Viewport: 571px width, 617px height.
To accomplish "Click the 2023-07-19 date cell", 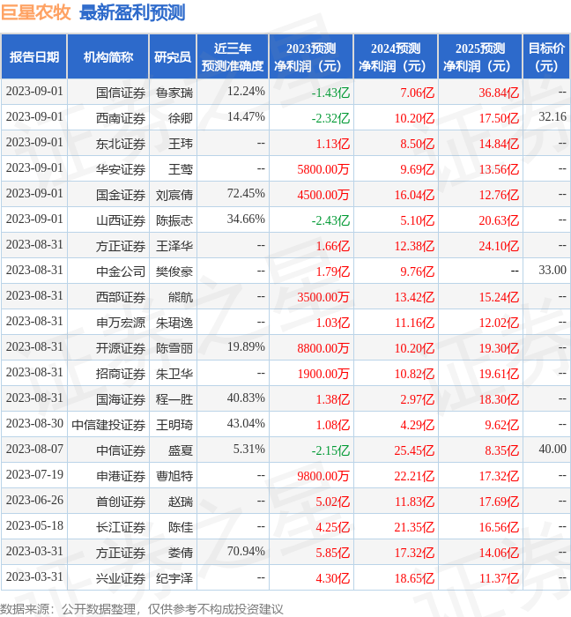I will (34, 474).
